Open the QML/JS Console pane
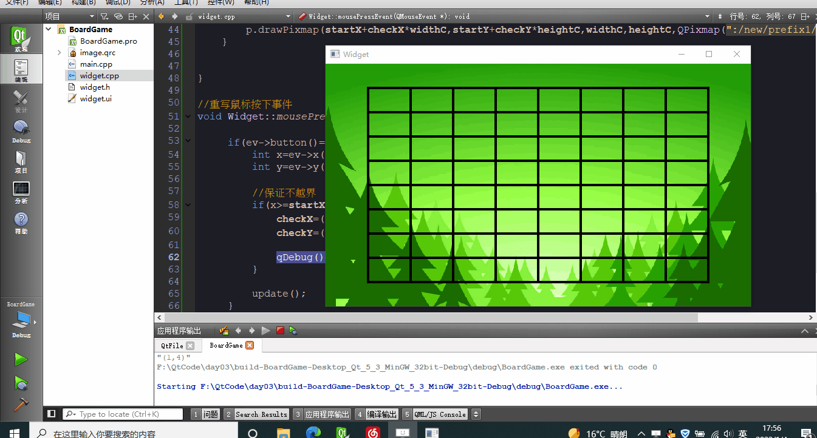Screen dimensions: 817x438 [436, 414]
